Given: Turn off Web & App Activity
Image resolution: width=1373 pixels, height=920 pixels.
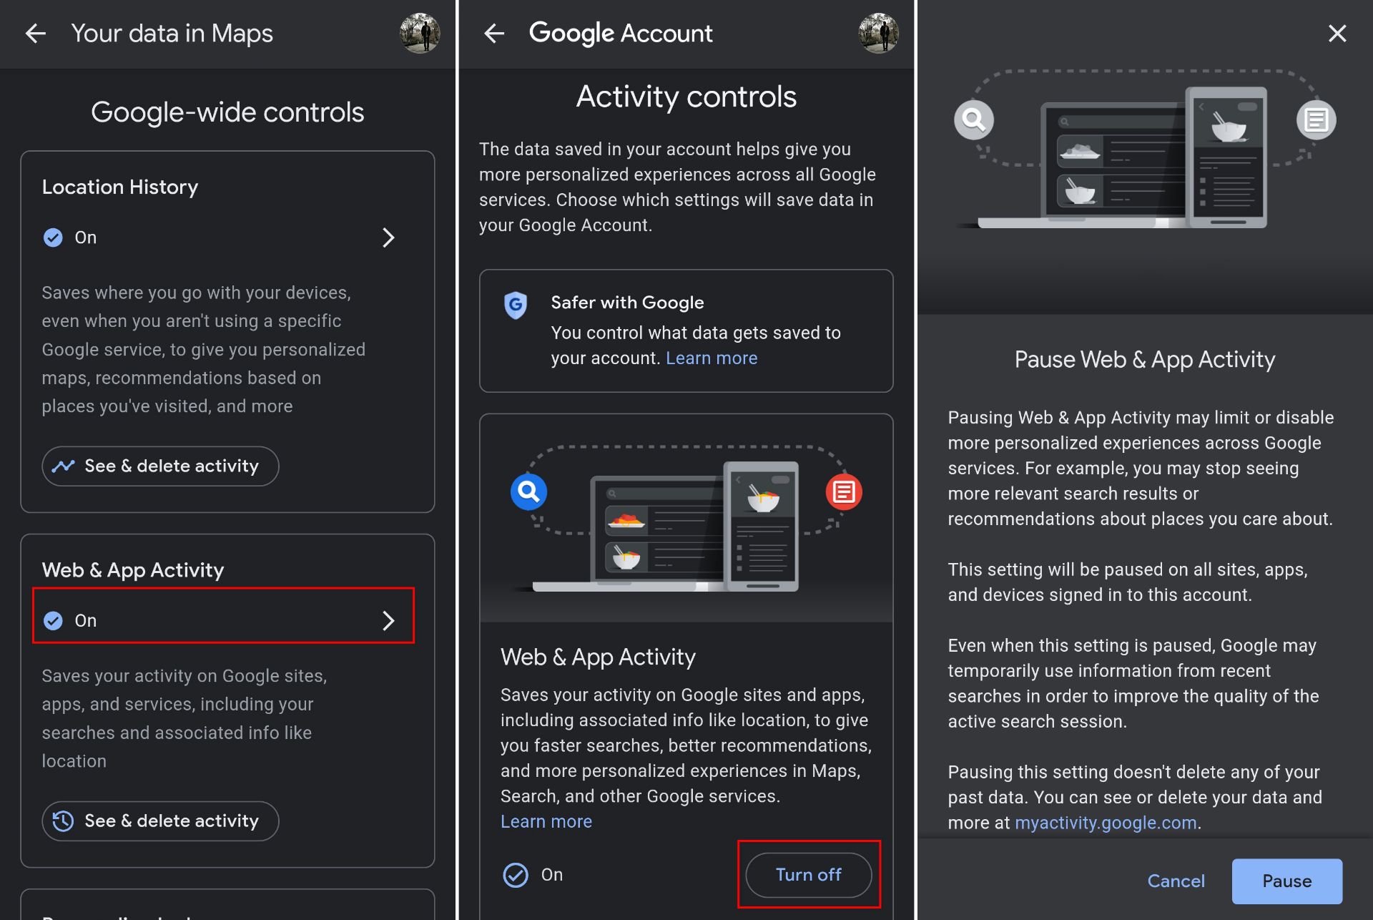Looking at the screenshot, I should (809, 875).
